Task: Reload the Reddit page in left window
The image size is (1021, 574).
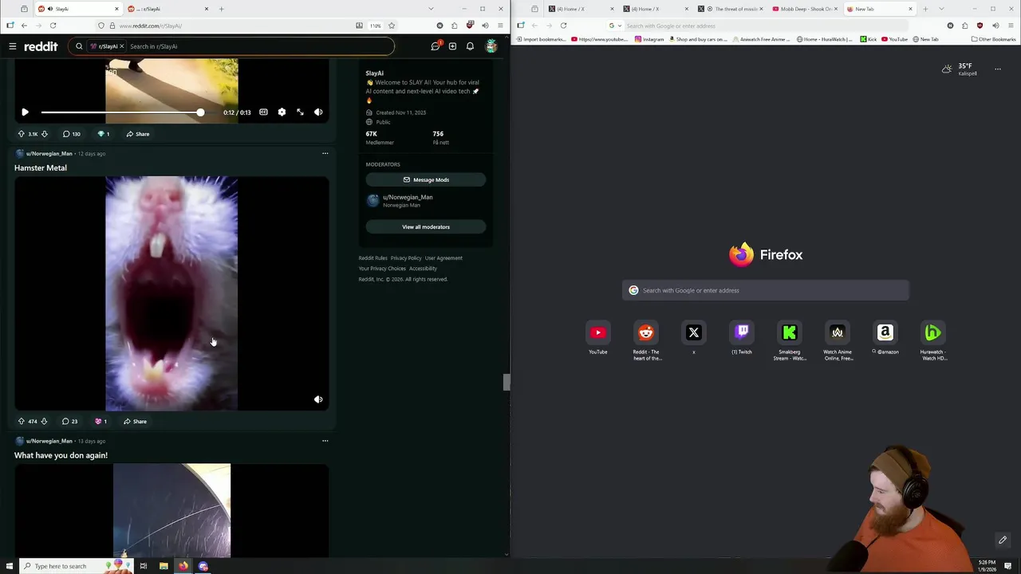Action: pos(53,26)
